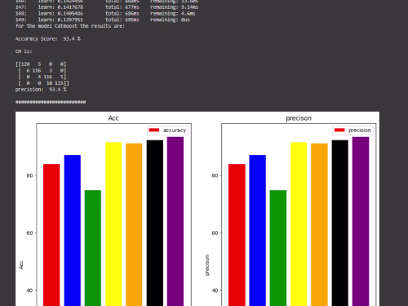
Task: Click the orange bar in Acc chart
Action: (x=134, y=224)
